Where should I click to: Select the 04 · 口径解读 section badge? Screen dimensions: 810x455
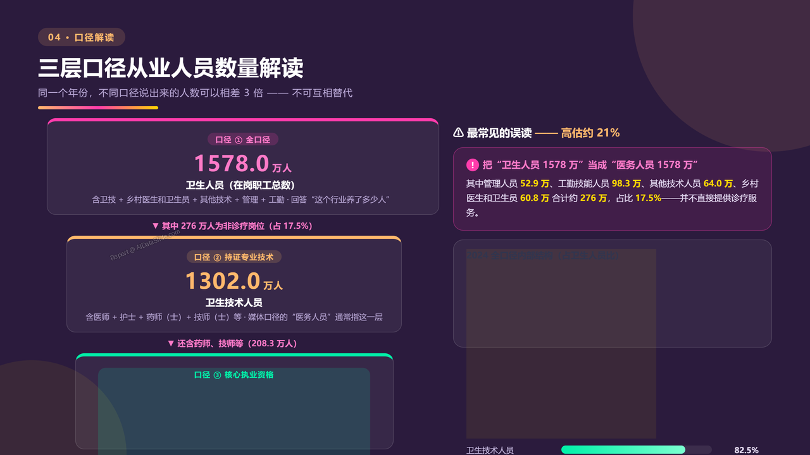[x=82, y=37]
